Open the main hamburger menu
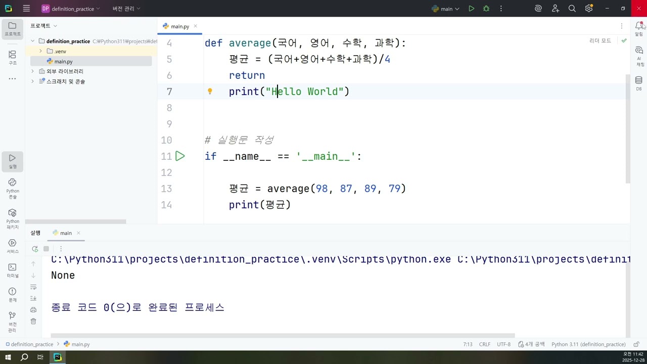Screen dimensions: 647x364 (x=26, y=9)
